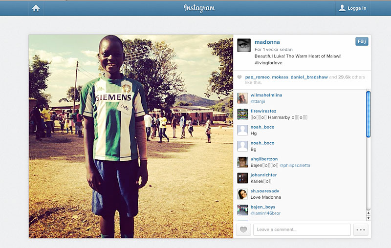Click the Instagram logo in header

coord(199,8)
